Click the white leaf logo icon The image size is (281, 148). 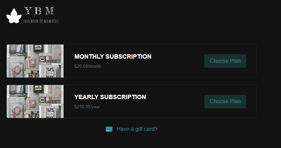[14, 16]
